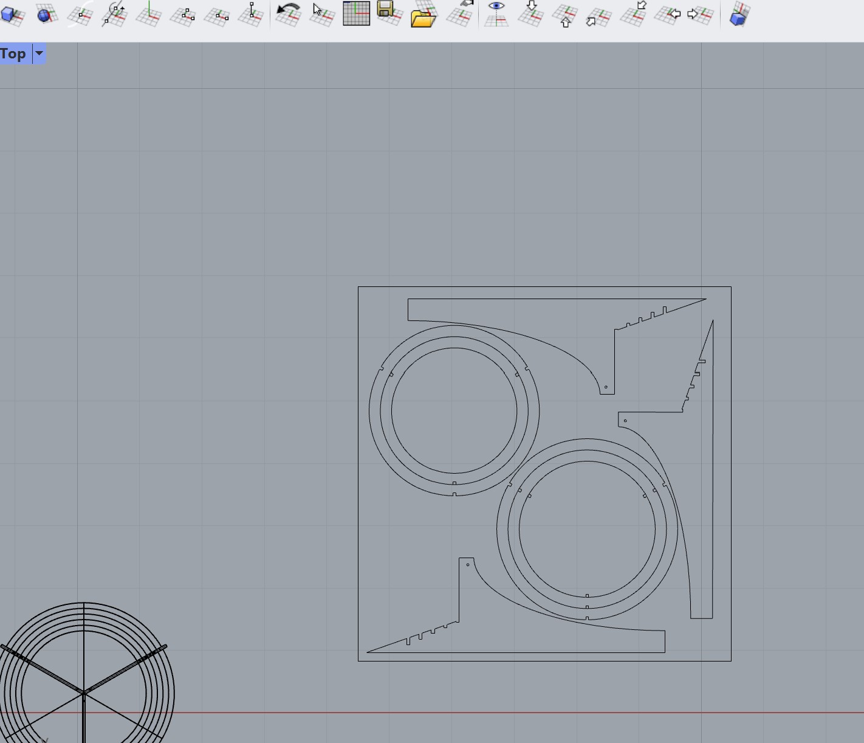Set CPlane World Top with down arrow
The width and height of the screenshot is (864, 743).
click(x=530, y=13)
